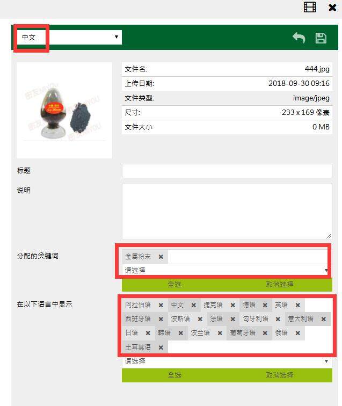Click the 标题 title input field
Viewport: 342px width, 406px height.
coord(227,171)
